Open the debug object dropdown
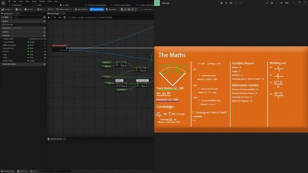Viewport: 308px width, 173px height. pyautogui.click(x=147, y=9)
